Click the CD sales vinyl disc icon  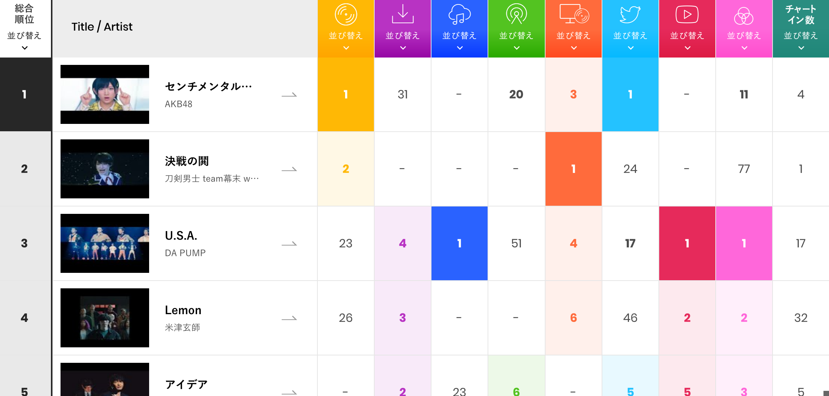click(x=346, y=15)
